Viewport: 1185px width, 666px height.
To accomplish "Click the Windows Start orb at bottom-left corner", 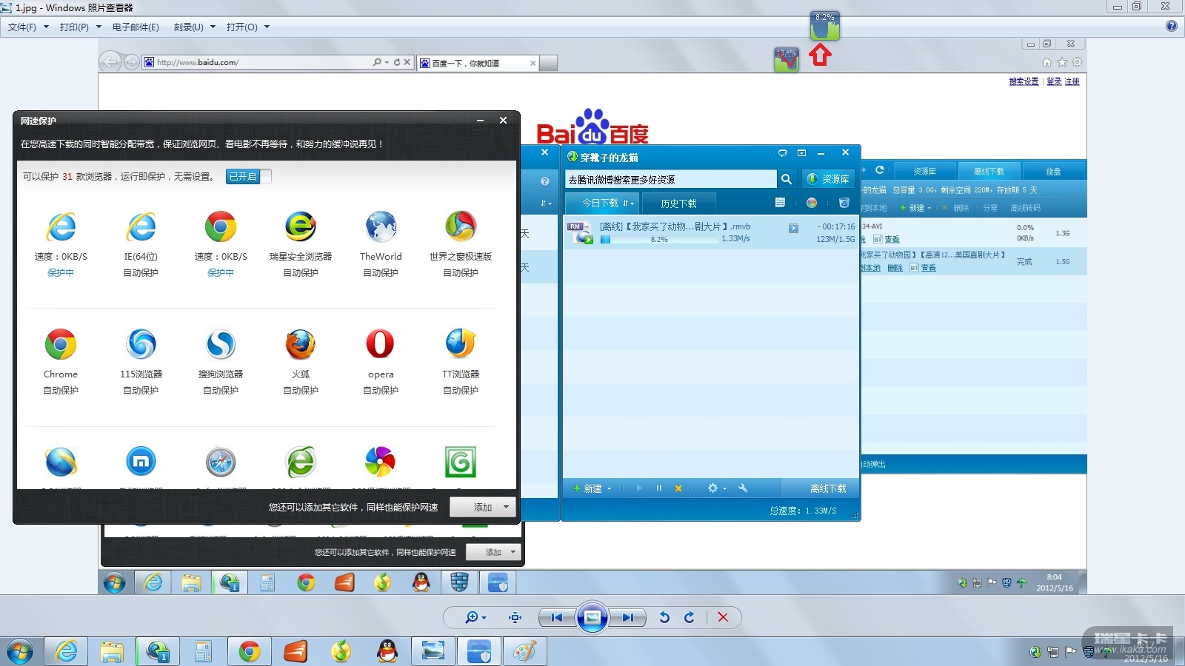I will (20, 652).
